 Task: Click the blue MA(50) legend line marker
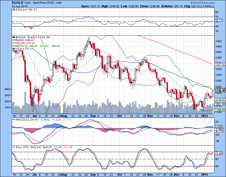(14, 40)
